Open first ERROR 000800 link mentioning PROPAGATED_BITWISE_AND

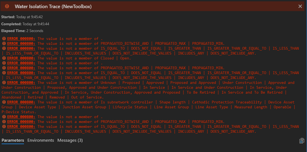pos(21,44)
